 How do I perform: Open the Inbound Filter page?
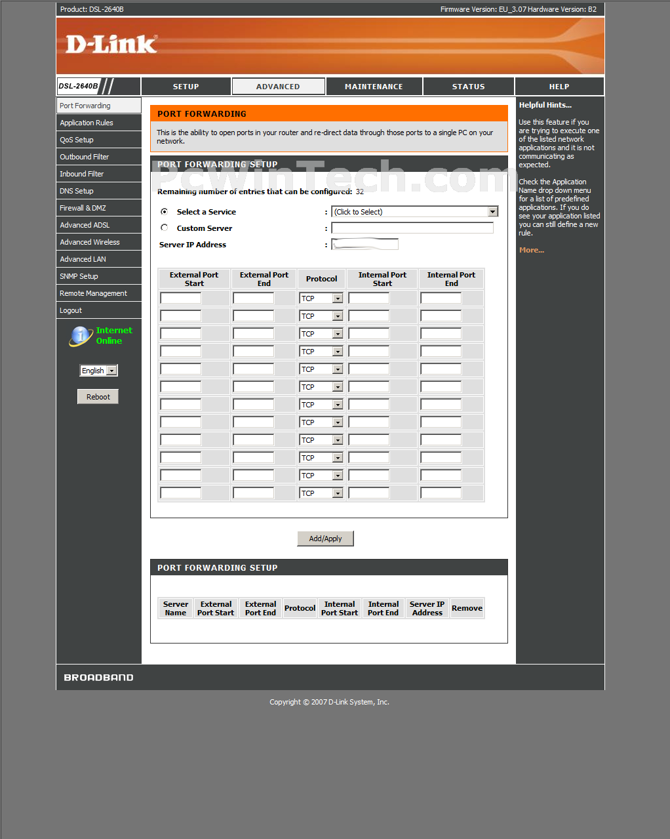(x=99, y=174)
